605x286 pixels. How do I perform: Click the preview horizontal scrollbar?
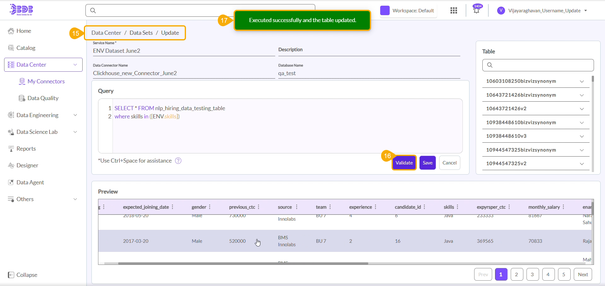pyautogui.click(x=243, y=263)
